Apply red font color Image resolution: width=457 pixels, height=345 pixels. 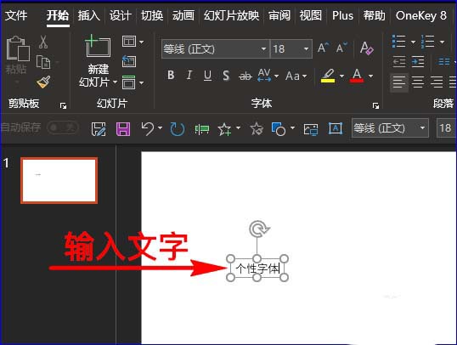[x=357, y=76]
